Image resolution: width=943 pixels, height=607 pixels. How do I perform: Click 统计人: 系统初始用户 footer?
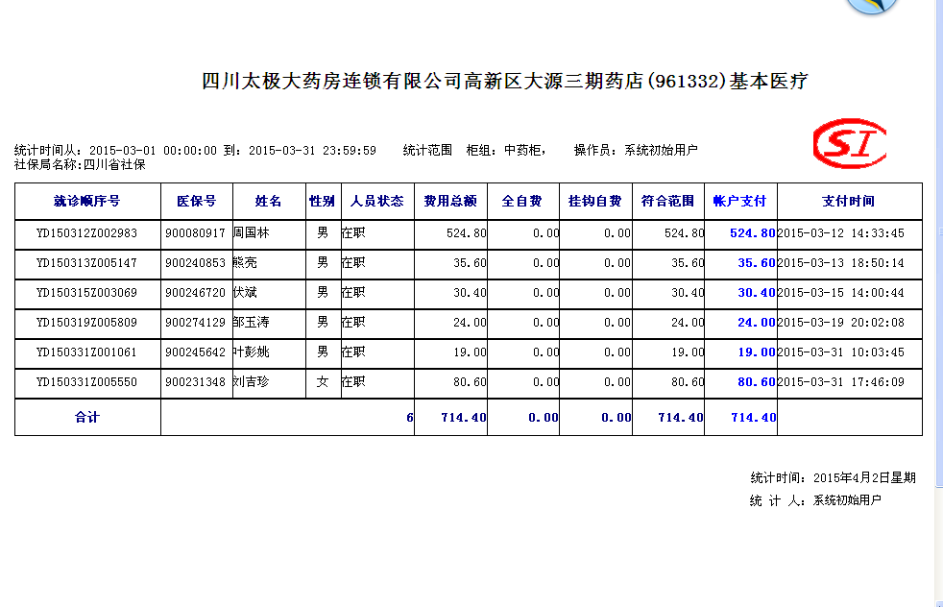(x=815, y=500)
